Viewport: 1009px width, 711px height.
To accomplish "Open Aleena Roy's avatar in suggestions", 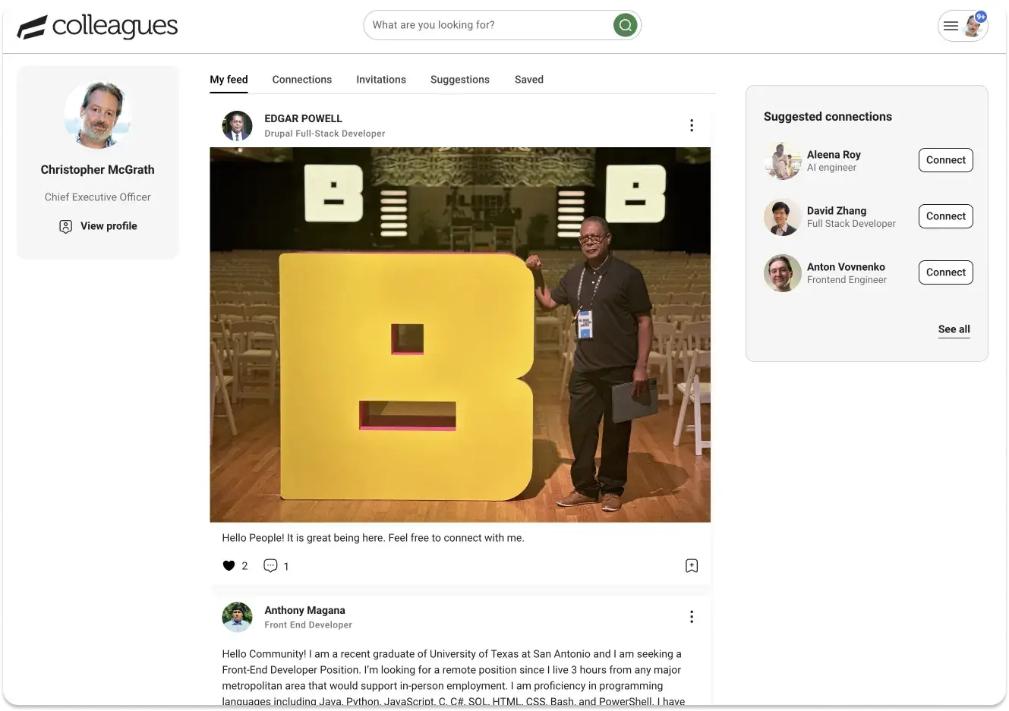I will pos(782,160).
